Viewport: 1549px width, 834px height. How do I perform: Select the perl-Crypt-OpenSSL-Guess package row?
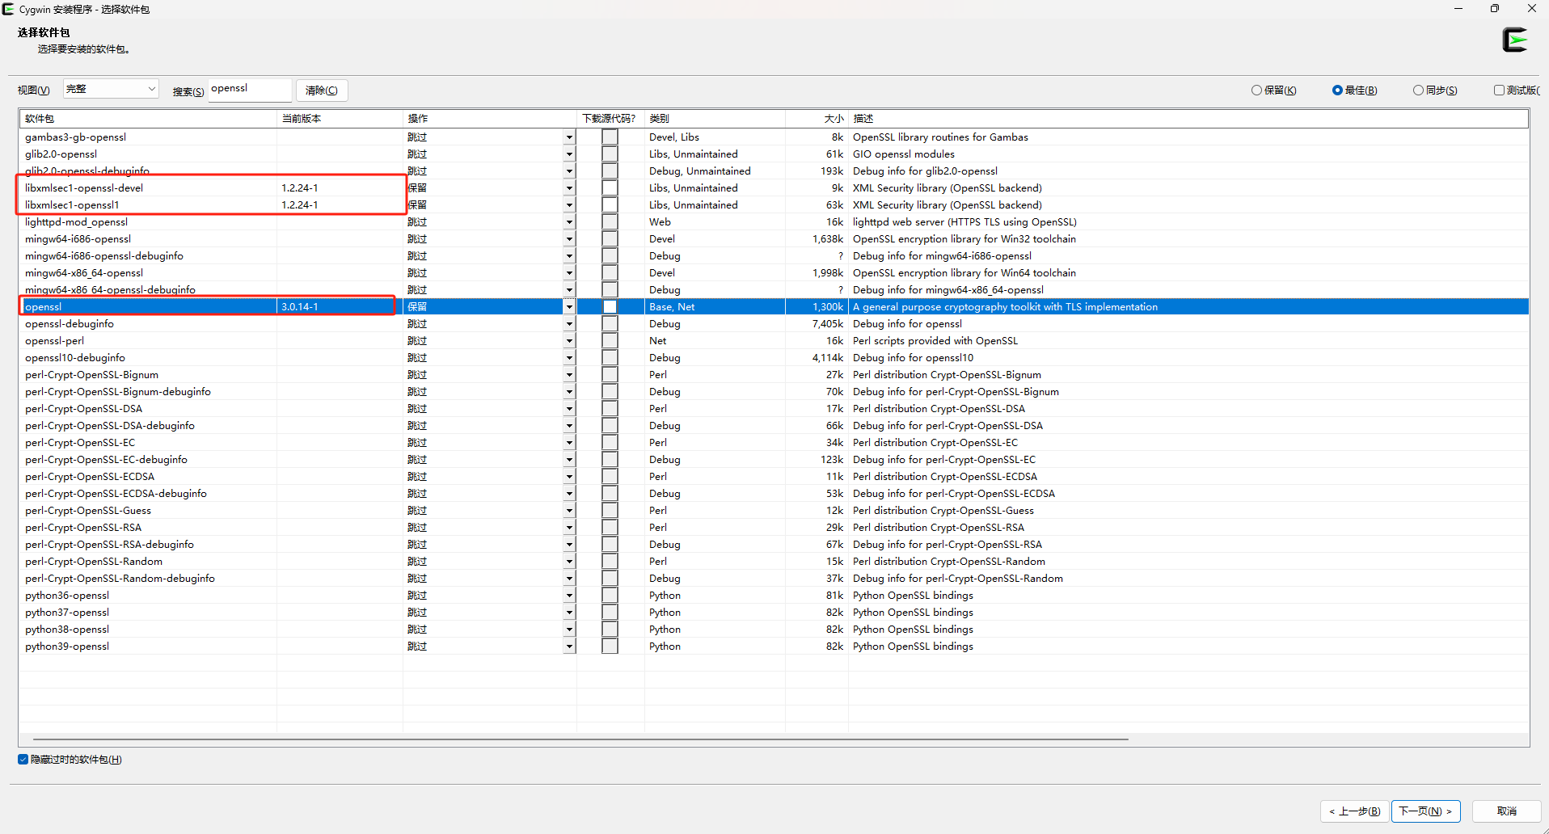click(774, 511)
